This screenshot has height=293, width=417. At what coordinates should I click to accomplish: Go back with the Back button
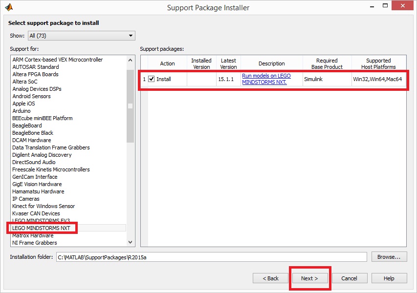pos(270,278)
